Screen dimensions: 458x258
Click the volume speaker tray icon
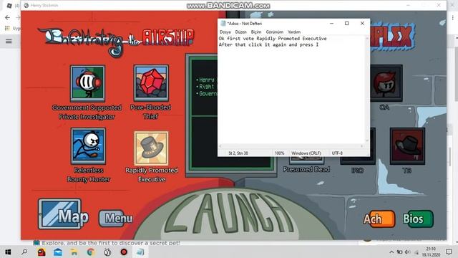tap(407, 252)
